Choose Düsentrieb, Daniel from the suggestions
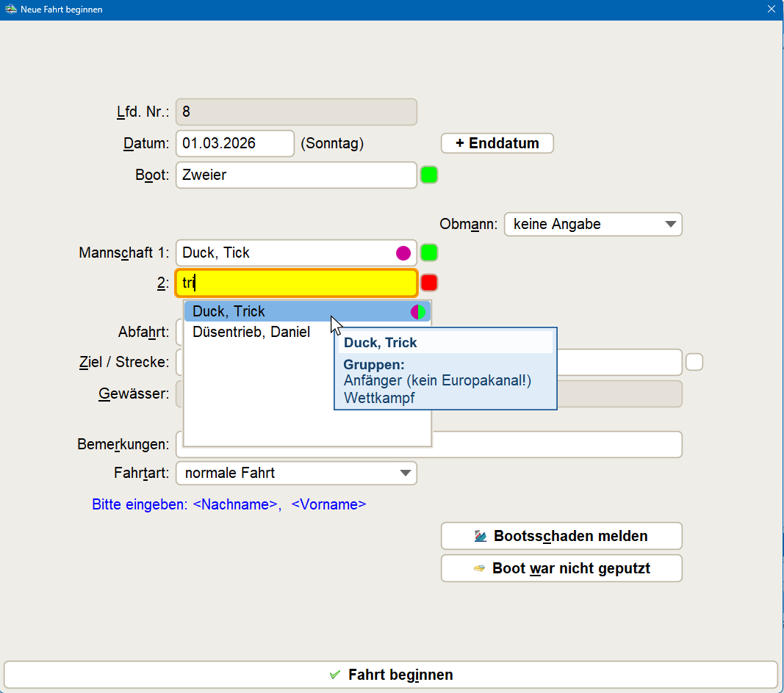Viewport: 784px width, 693px height. (251, 332)
